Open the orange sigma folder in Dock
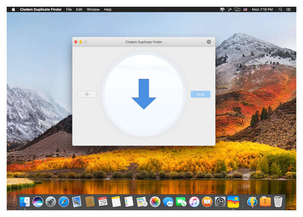 265,202
